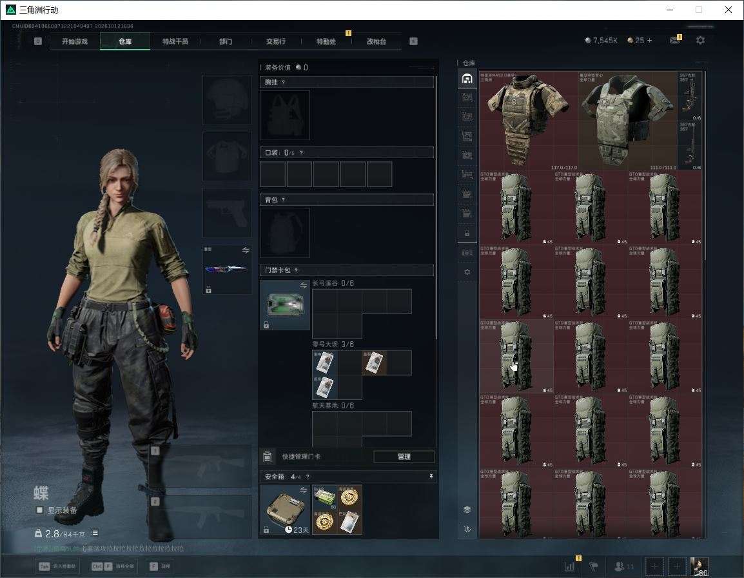Open the mail inbox icon
Screen dimensions: 744x578
[x=674, y=41]
